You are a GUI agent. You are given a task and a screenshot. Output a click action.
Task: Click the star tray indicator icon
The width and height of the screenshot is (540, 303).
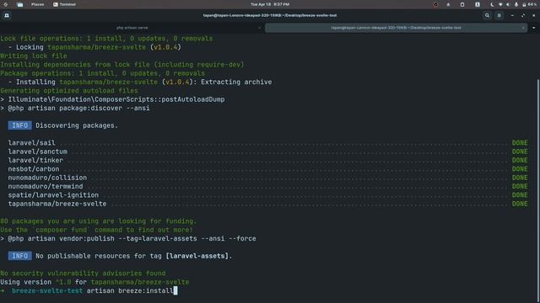coord(448,4)
